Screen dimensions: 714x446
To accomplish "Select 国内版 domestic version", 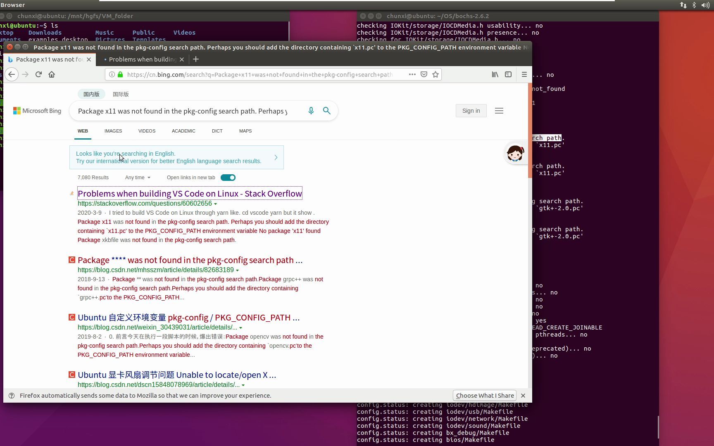I will coord(91,94).
